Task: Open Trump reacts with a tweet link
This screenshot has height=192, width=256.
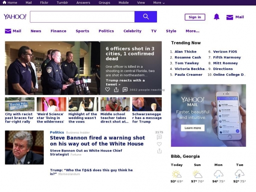Action: 125,82
